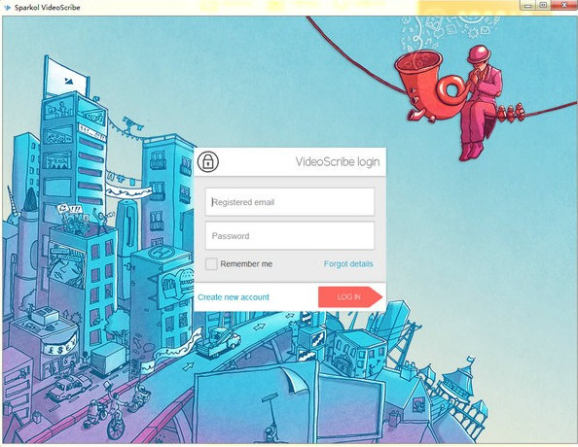Screen dimensions: 578x447
Task: Click the VideoScribe login heading text
Action: coord(338,161)
